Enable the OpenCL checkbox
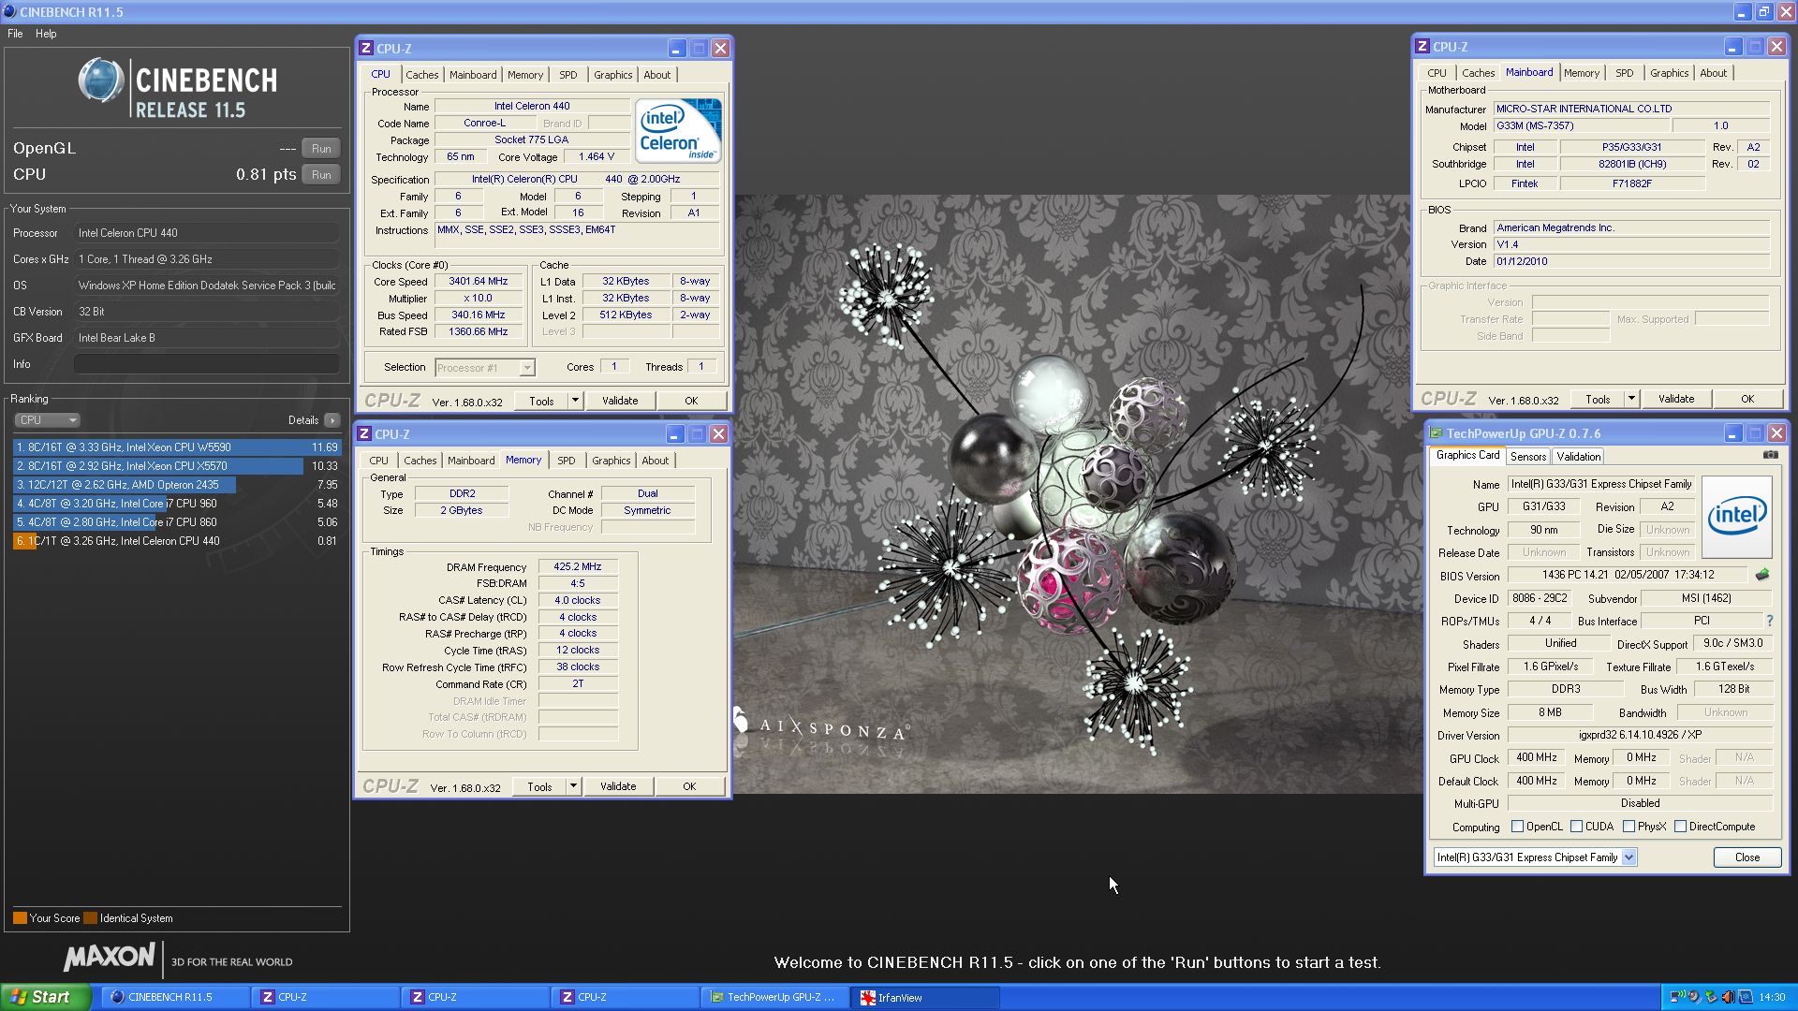Screen dimensions: 1798x1011 [x=1517, y=827]
